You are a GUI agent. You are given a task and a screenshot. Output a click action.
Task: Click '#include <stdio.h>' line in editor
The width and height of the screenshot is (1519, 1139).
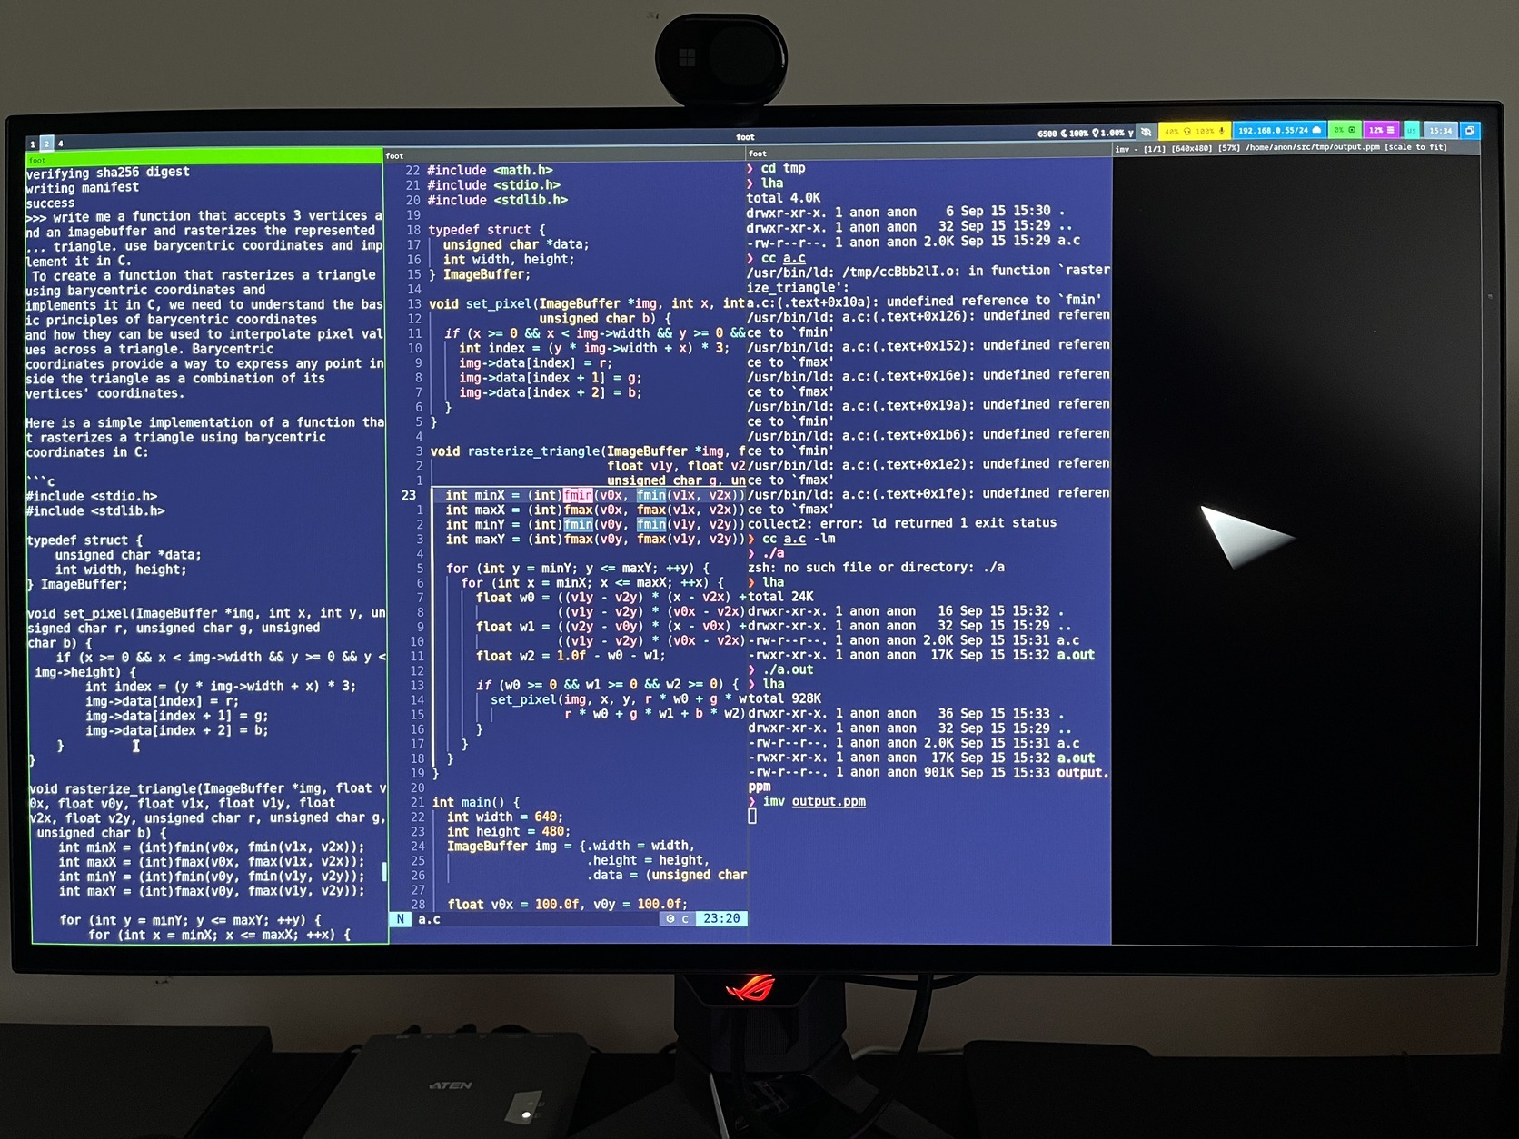[493, 185]
